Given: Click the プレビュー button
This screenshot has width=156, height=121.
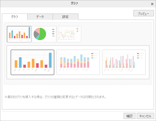Looking at the screenshot, I should click(144, 13).
